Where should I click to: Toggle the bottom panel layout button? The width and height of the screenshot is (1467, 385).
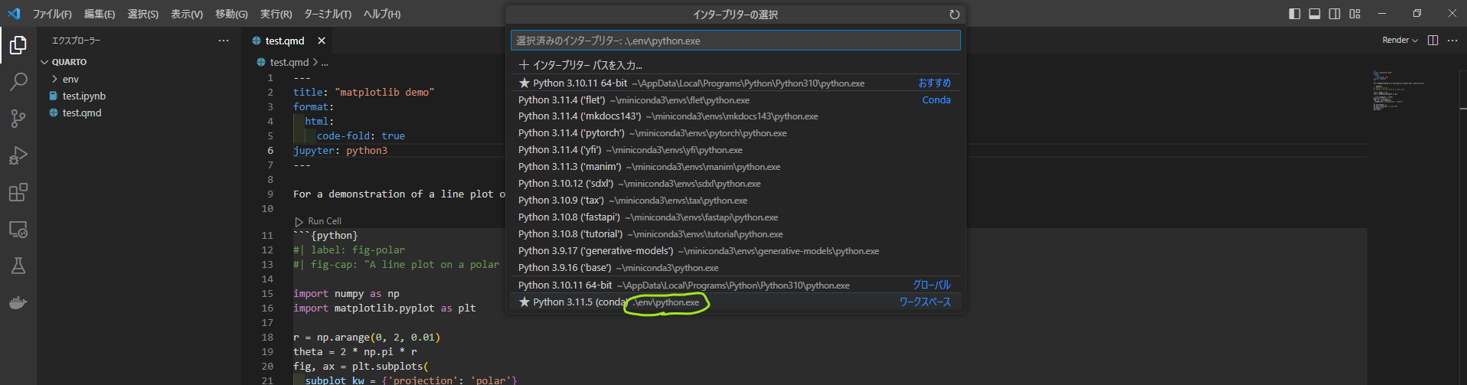tap(1315, 14)
